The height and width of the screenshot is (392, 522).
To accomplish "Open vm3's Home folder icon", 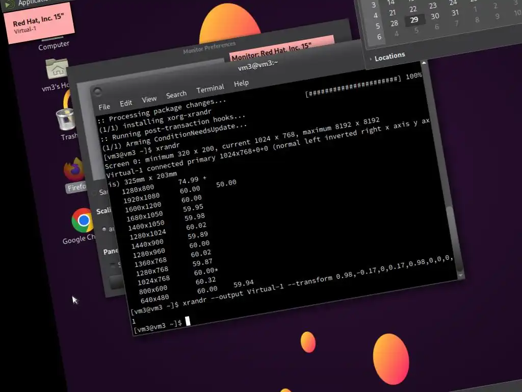I will click(x=57, y=69).
